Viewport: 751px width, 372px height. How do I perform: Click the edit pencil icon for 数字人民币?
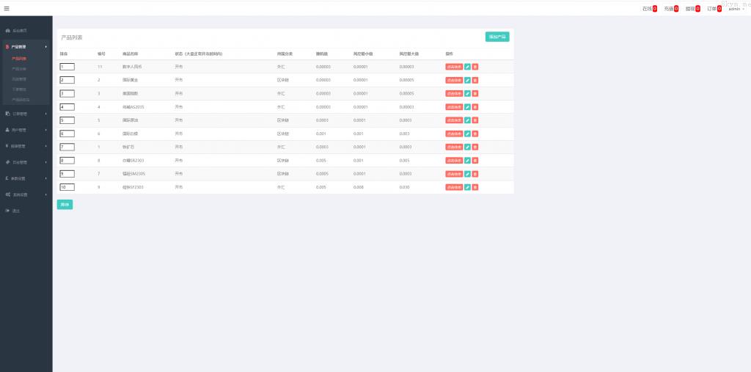coord(468,67)
